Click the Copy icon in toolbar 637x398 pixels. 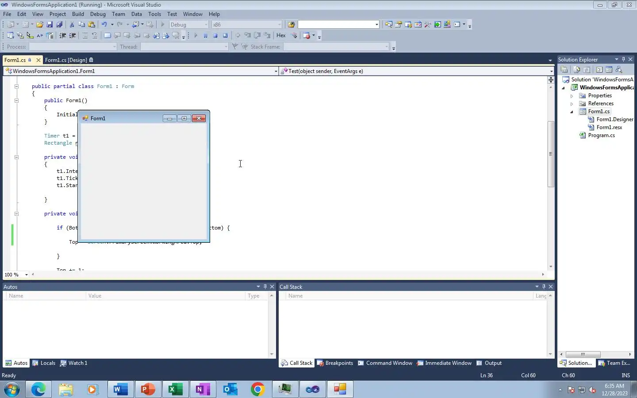81,25
